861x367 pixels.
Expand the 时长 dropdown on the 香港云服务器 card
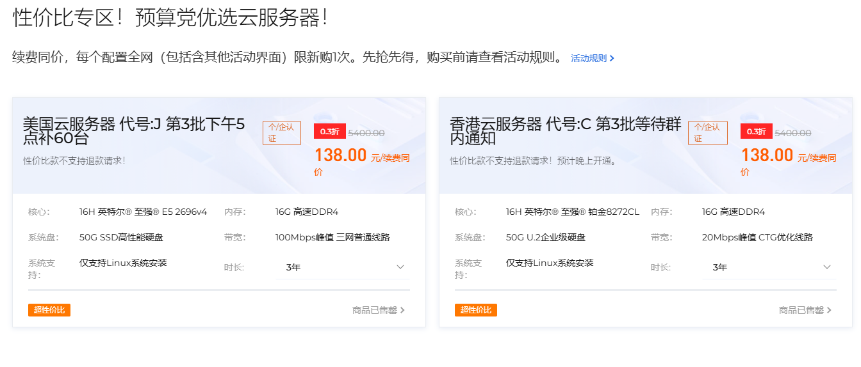(x=772, y=267)
